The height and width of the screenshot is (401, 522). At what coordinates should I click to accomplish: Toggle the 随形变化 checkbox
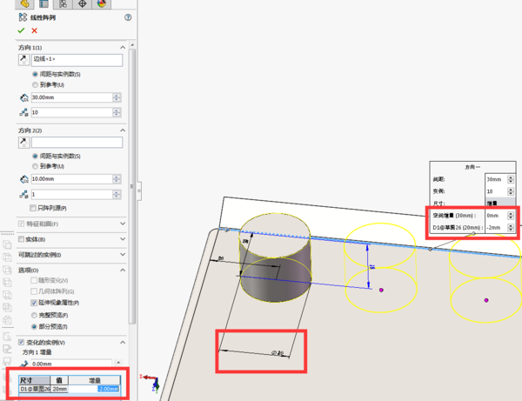(x=34, y=280)
